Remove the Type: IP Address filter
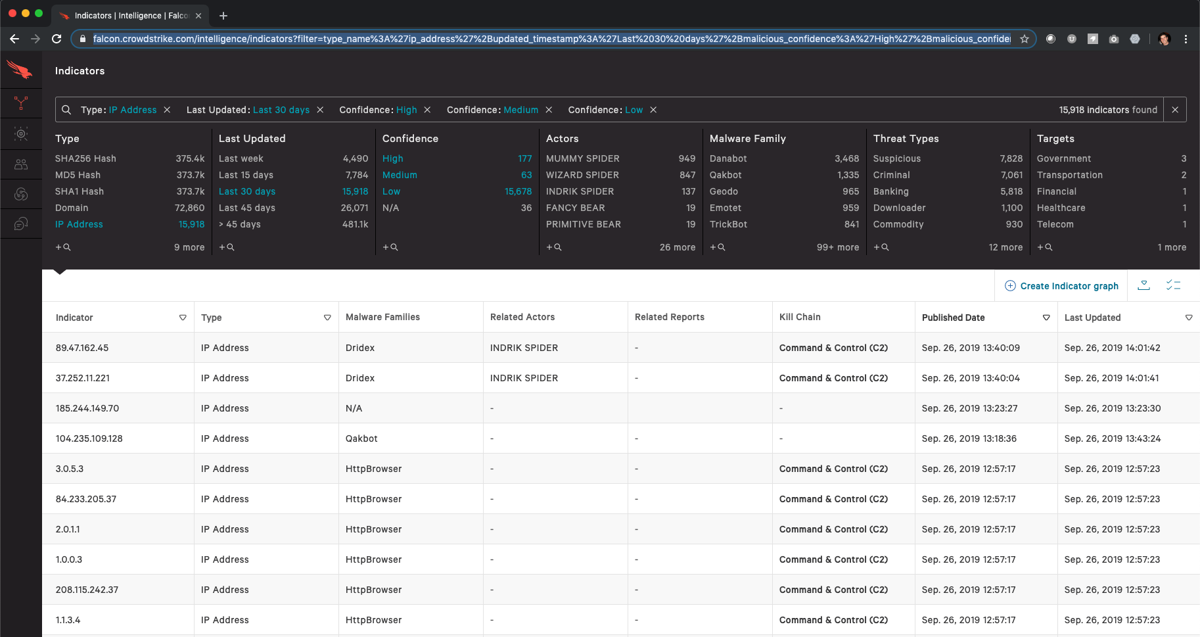 click(167, 110)
